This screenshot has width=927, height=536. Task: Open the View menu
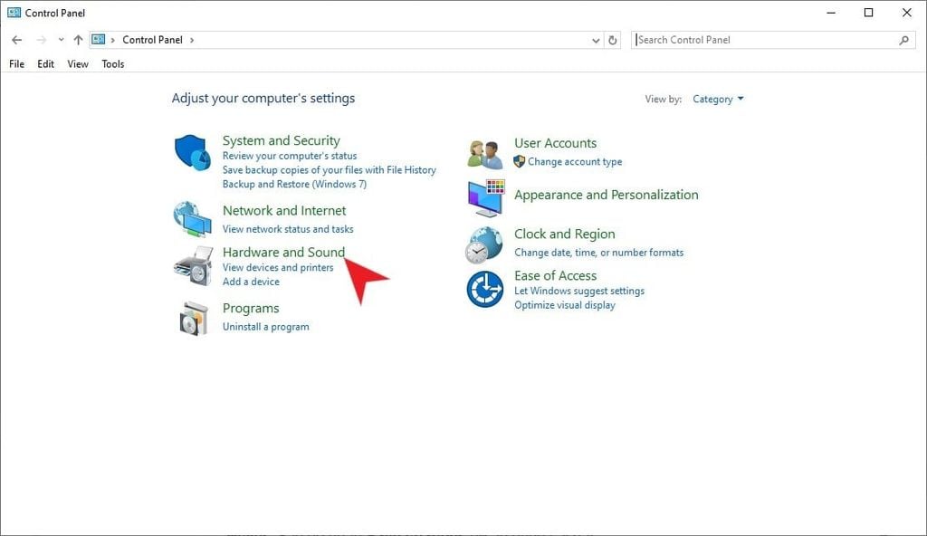click(77, 63)
